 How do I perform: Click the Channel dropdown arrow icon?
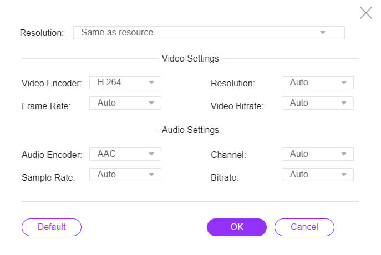344,154
